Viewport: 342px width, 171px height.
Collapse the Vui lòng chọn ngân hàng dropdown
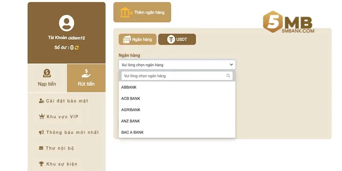point(177,65)
